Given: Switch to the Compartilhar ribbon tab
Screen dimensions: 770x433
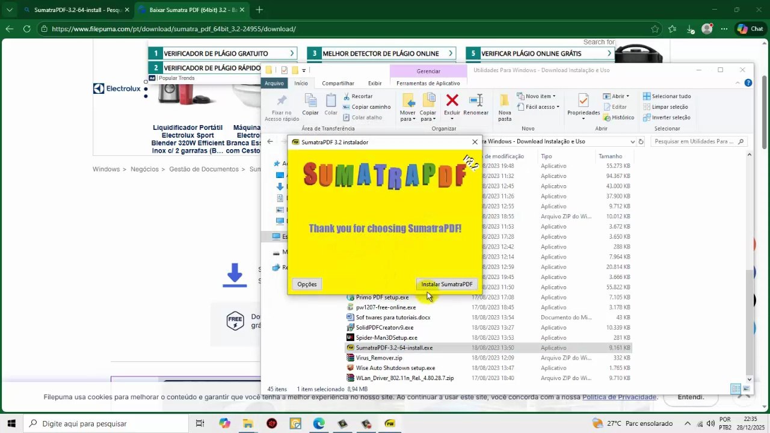Looking at the screenshot, I should coord(338,83).
